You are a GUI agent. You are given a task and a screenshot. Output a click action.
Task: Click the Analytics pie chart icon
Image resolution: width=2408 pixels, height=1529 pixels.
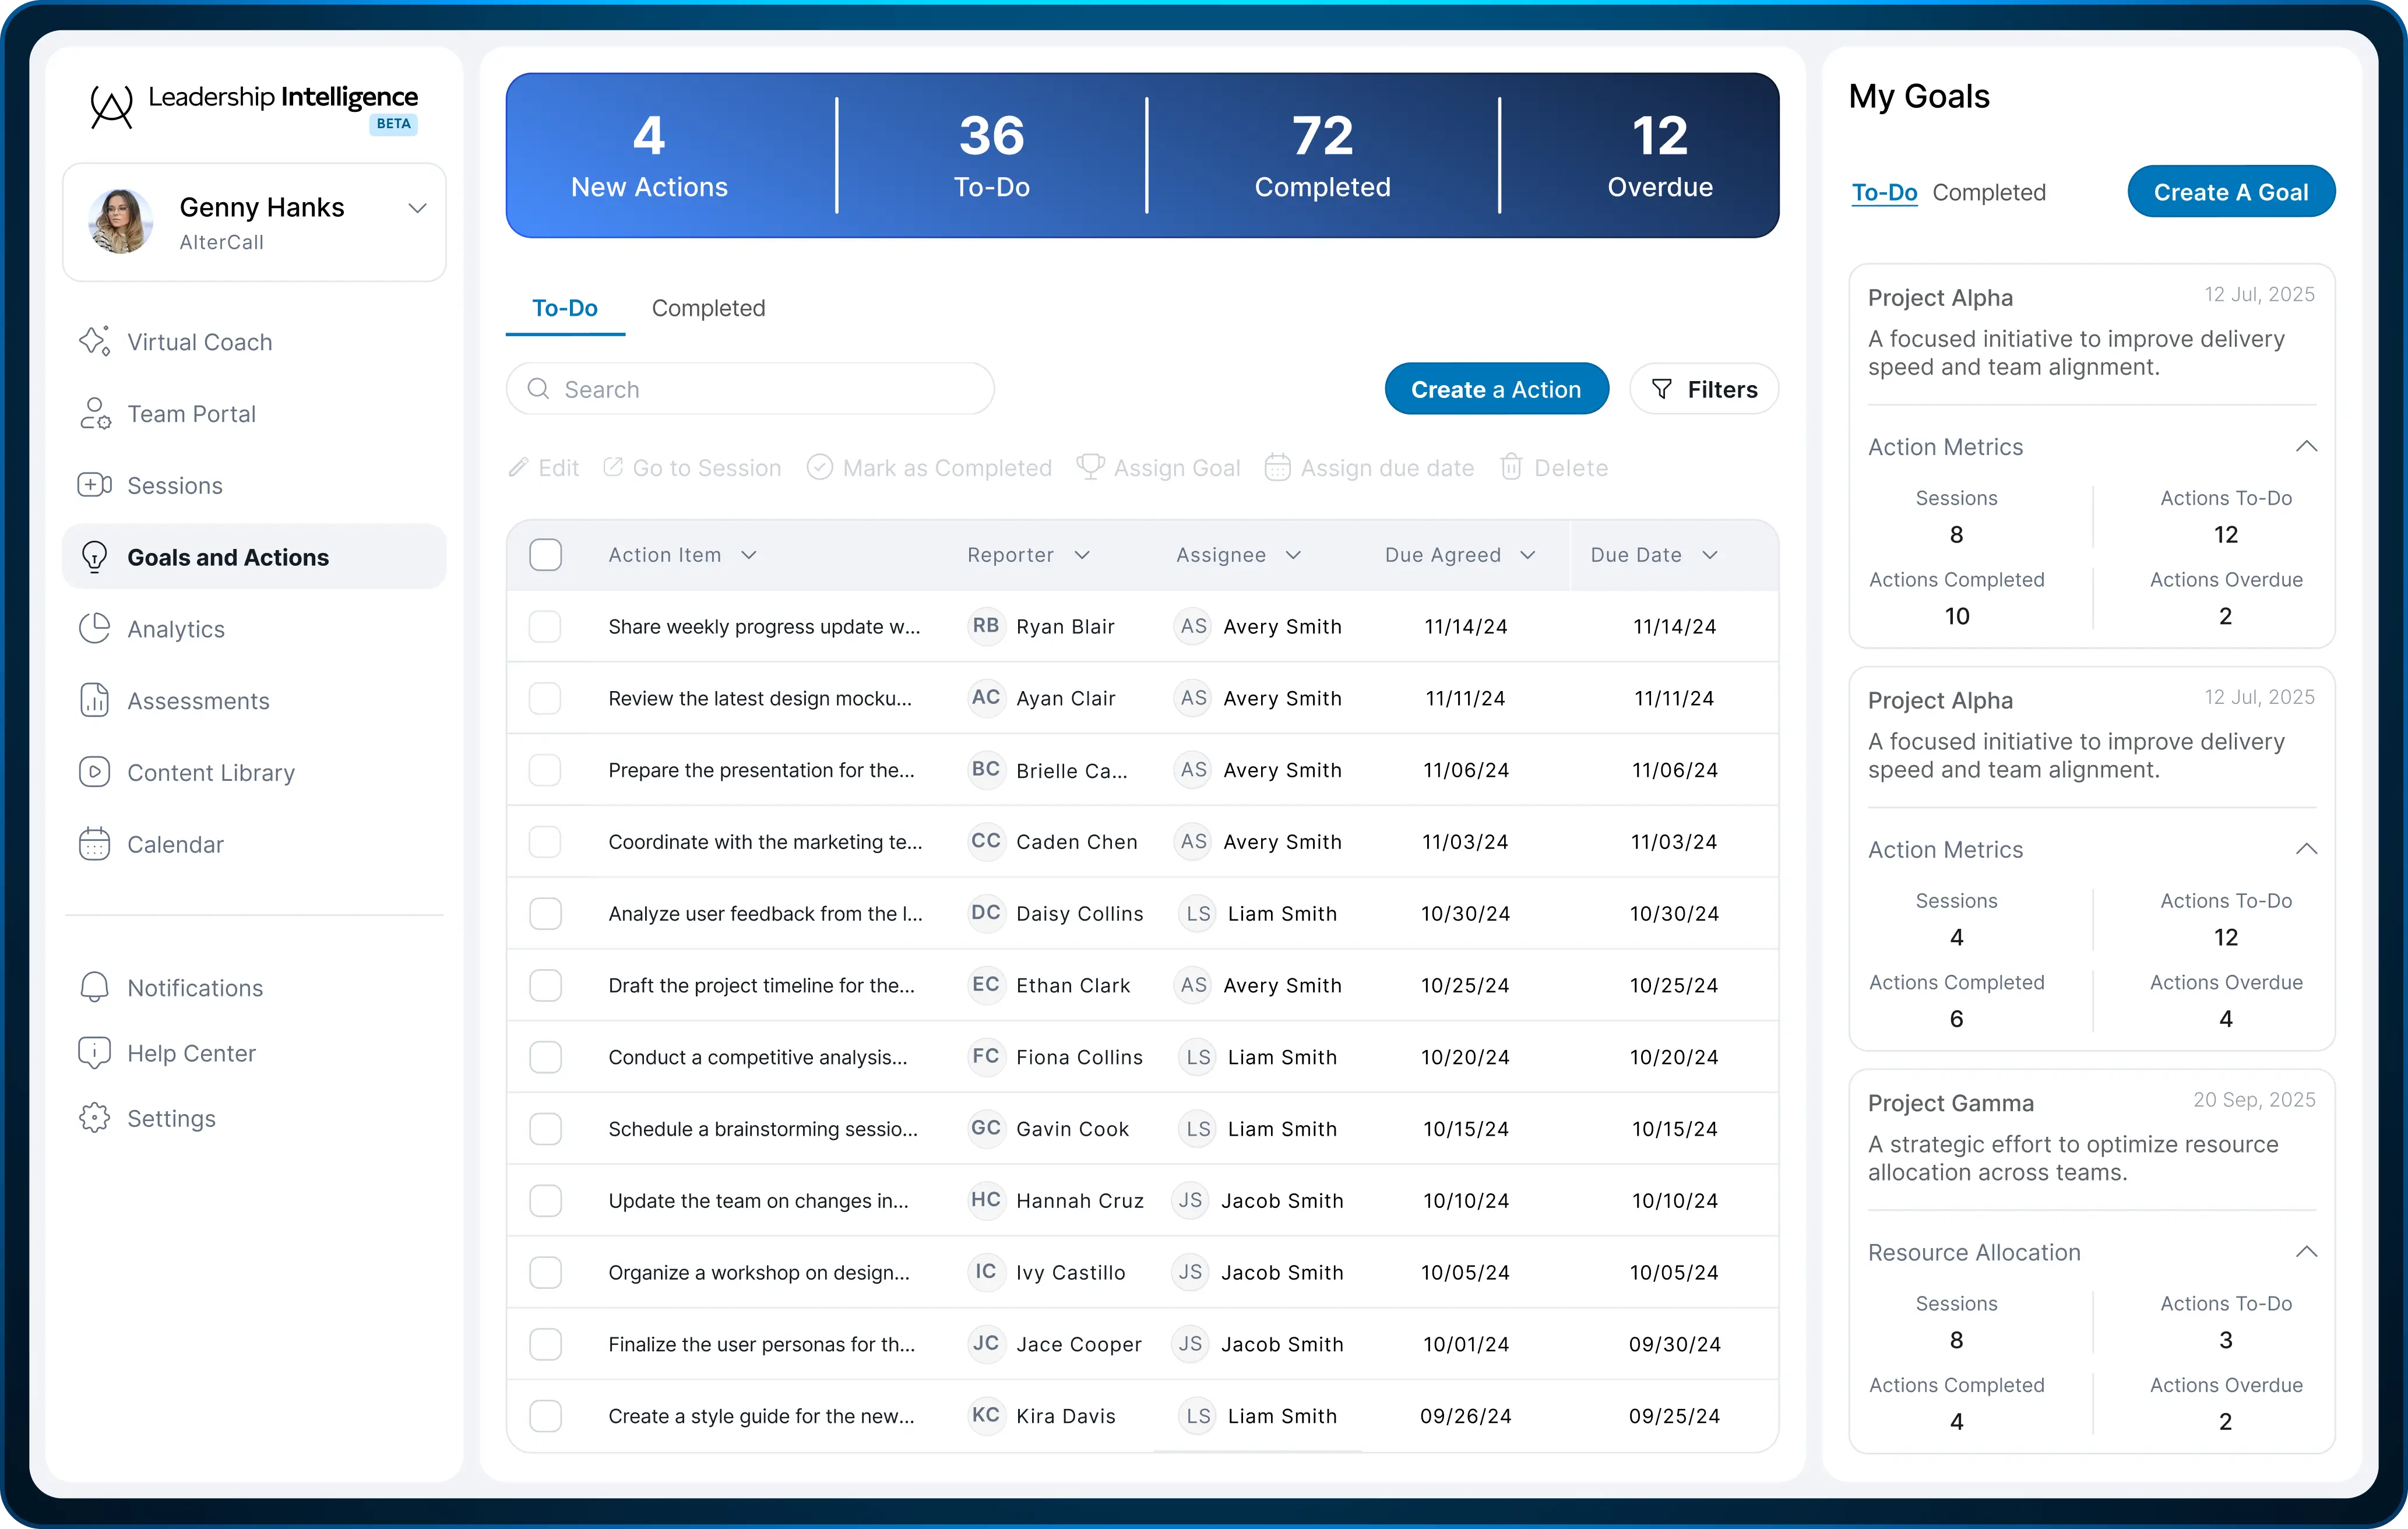[x=94, y=628]
